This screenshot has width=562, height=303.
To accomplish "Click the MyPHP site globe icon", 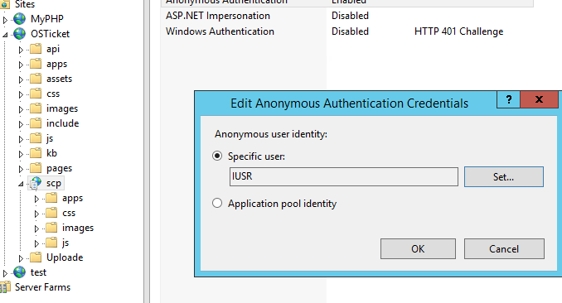I will point(19,18).
